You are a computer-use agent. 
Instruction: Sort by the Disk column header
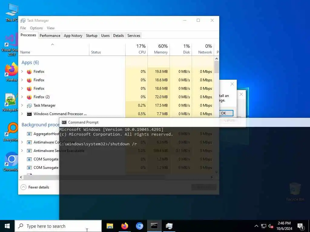pyautogui.click(x=181, y=49)
